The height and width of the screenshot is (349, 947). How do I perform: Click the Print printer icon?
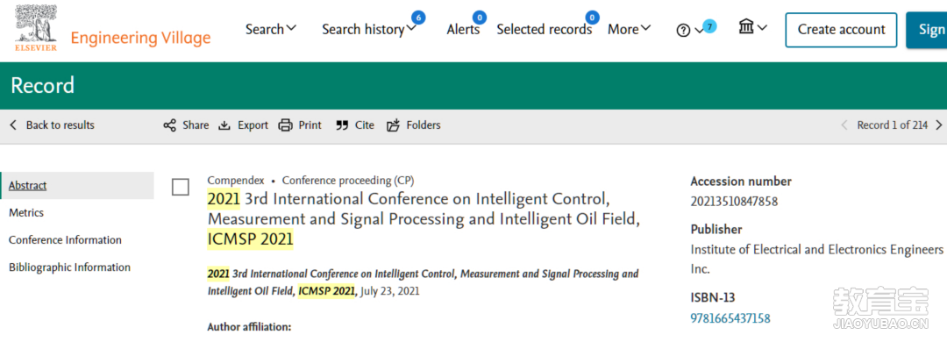(x=285, y=125)
